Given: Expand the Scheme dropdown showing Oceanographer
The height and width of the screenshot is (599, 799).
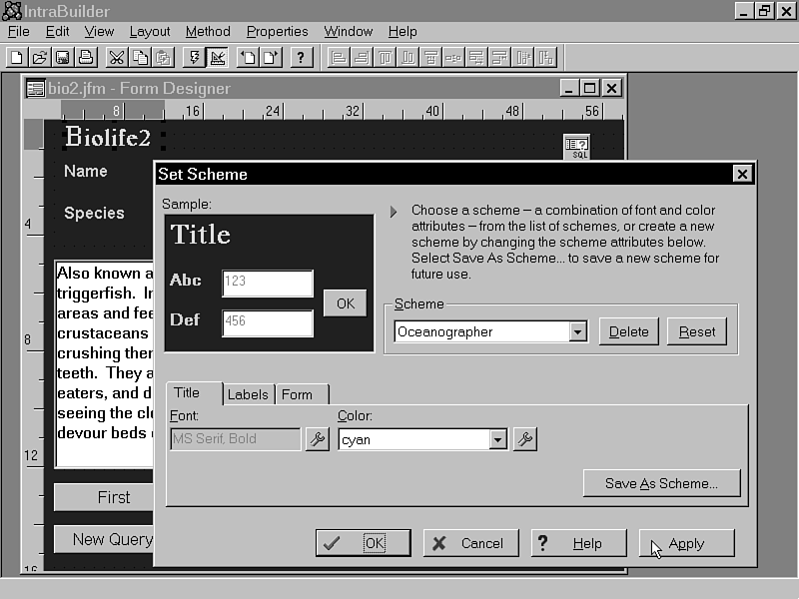Looking at the screenshot, I should click(x=577, y=332).
